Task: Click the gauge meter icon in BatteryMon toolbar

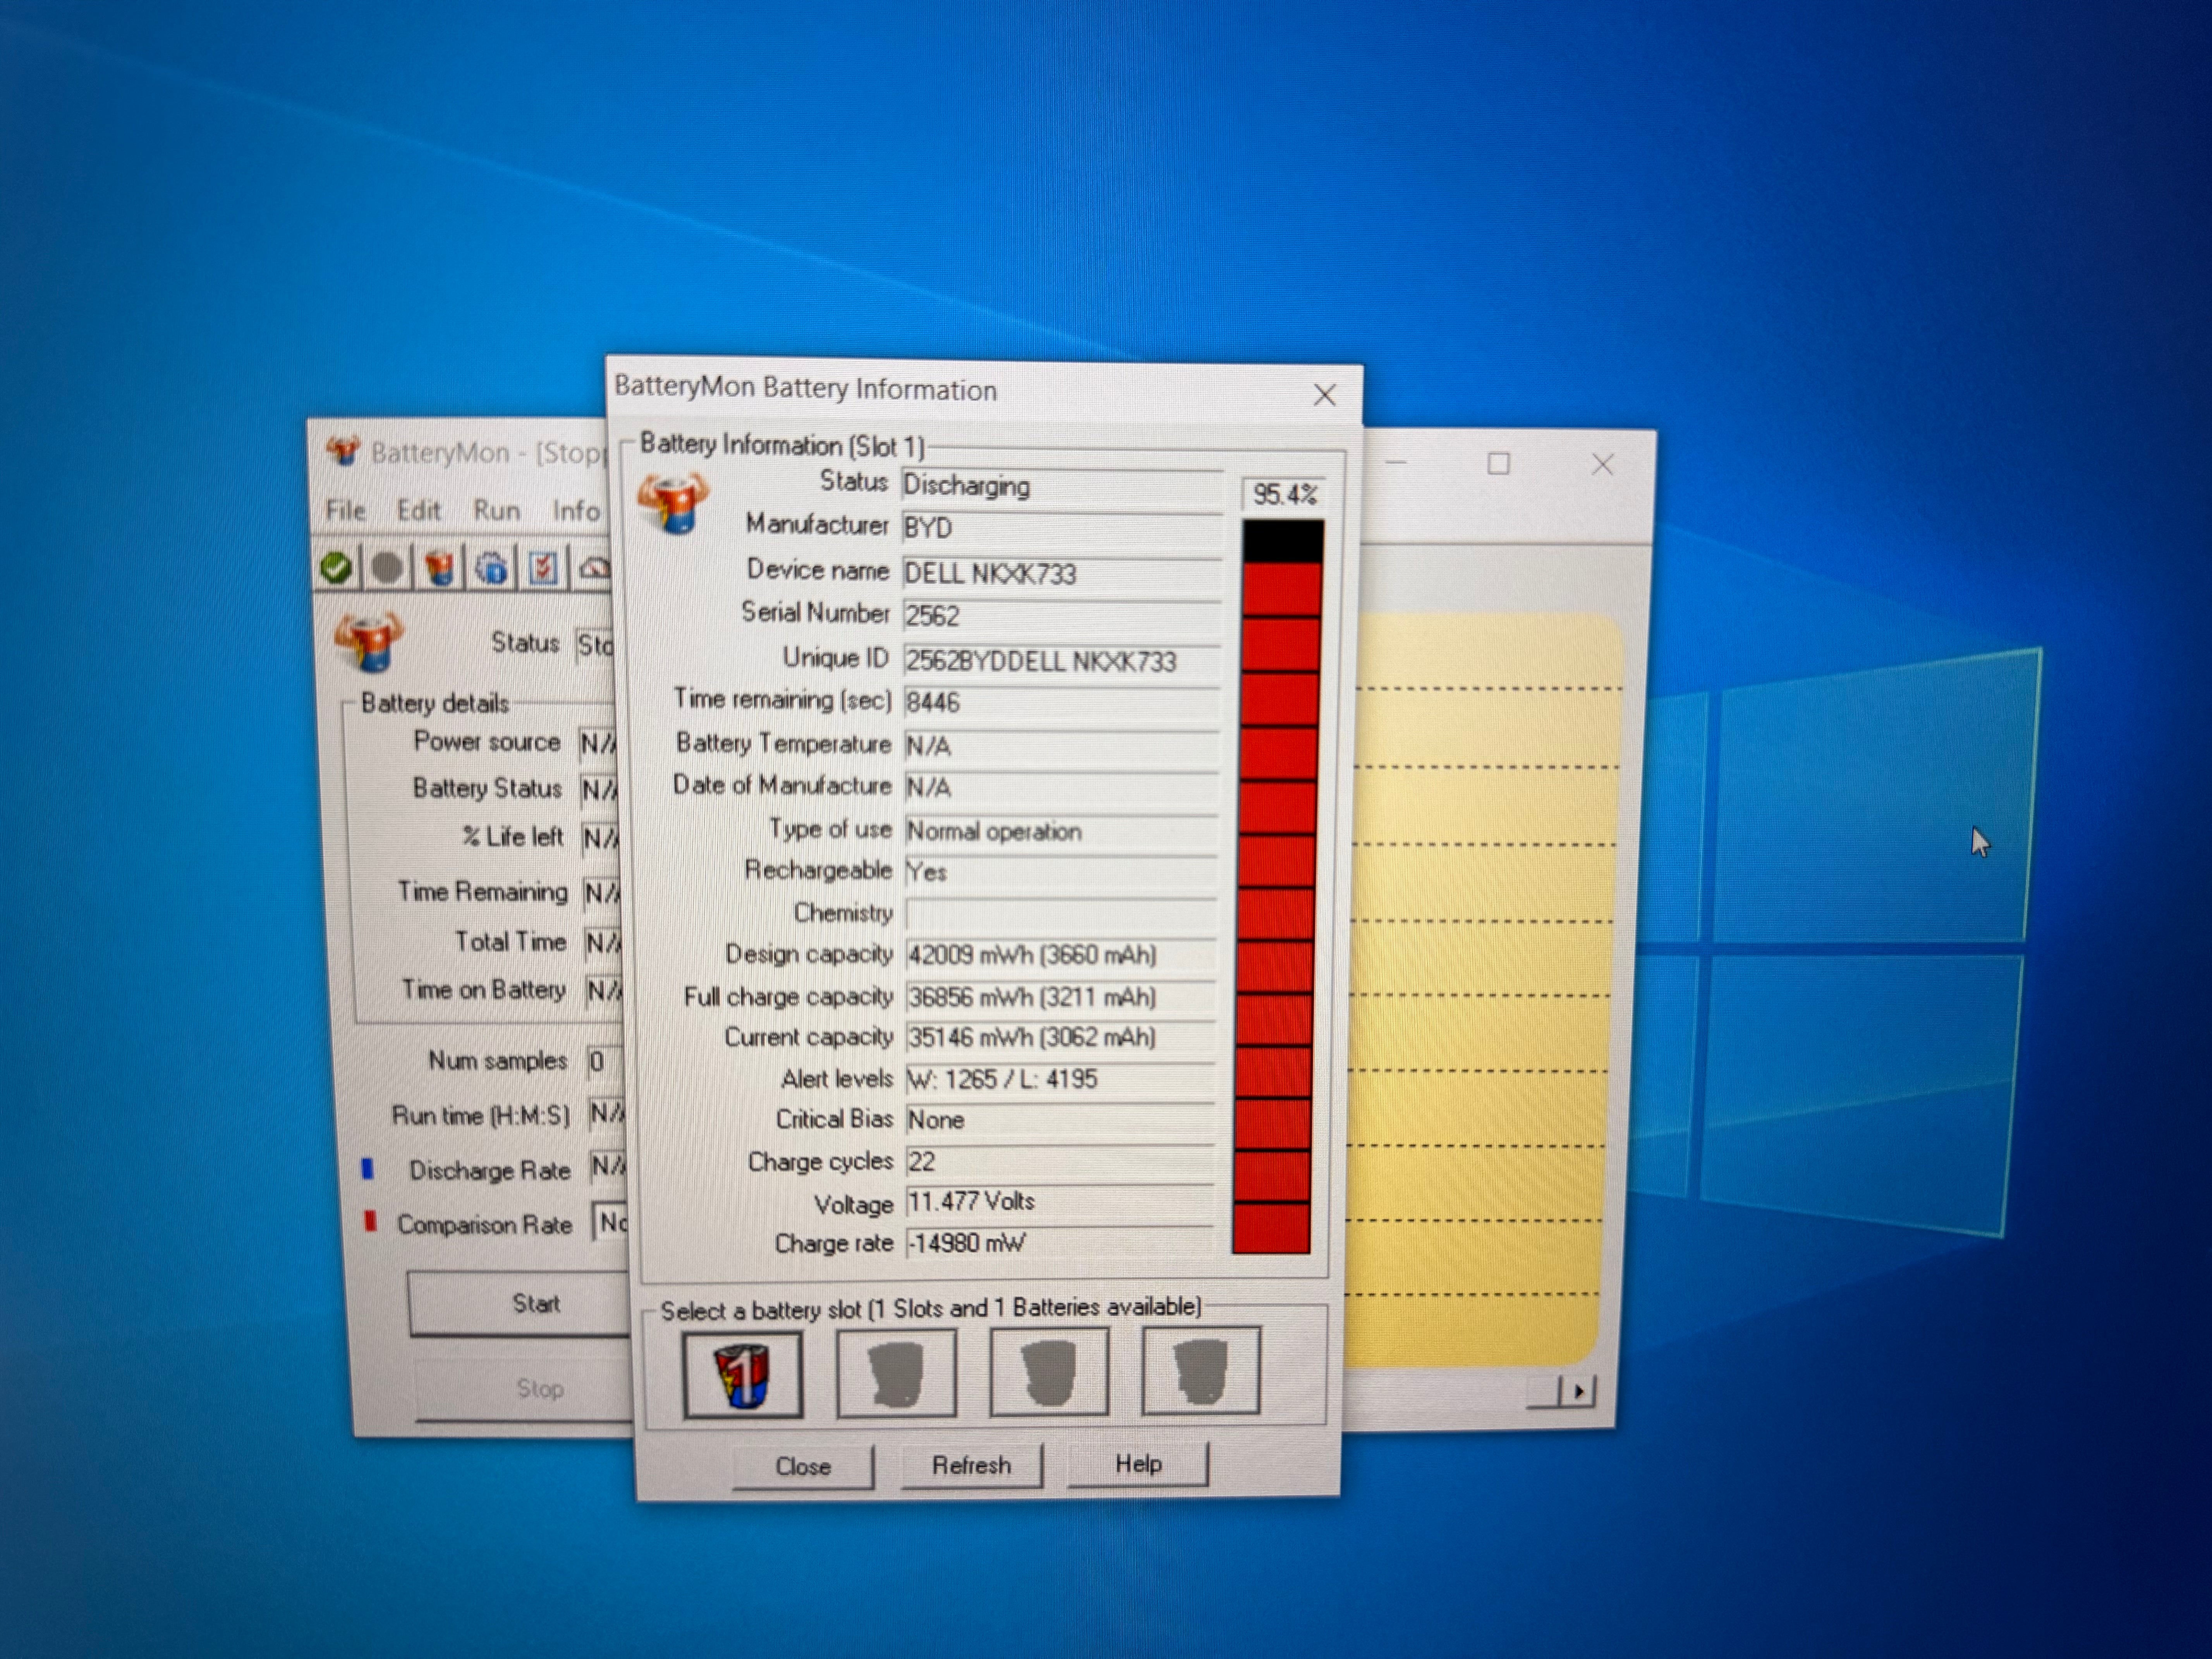Action: 595,569
